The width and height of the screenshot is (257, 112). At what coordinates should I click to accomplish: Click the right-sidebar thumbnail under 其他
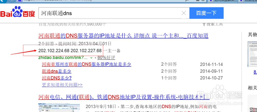[252, 54]
